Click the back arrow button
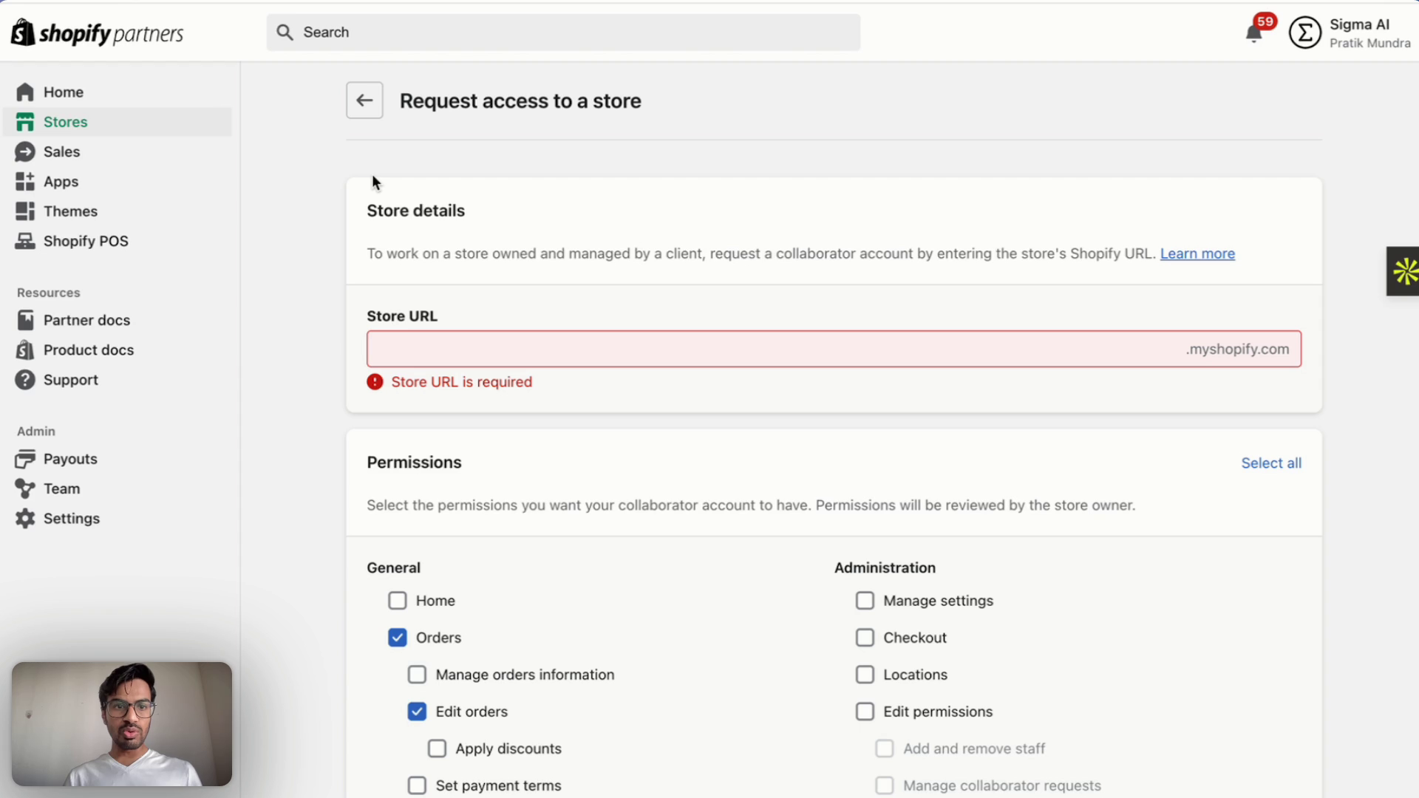The width and height of the screenshot is (1419, 798). coord(364,100)
